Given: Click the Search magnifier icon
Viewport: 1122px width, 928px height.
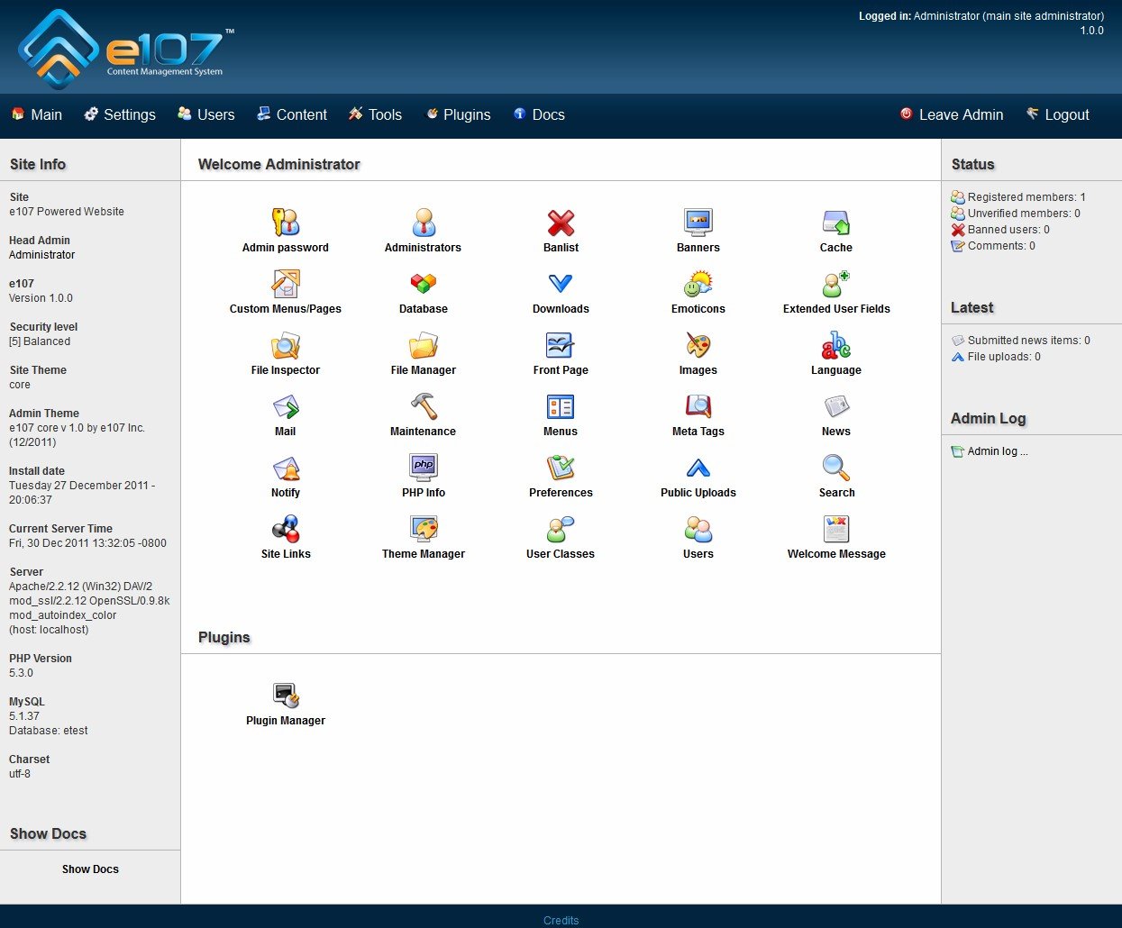Looking at the screenshot, I should [x=836, y=468].
